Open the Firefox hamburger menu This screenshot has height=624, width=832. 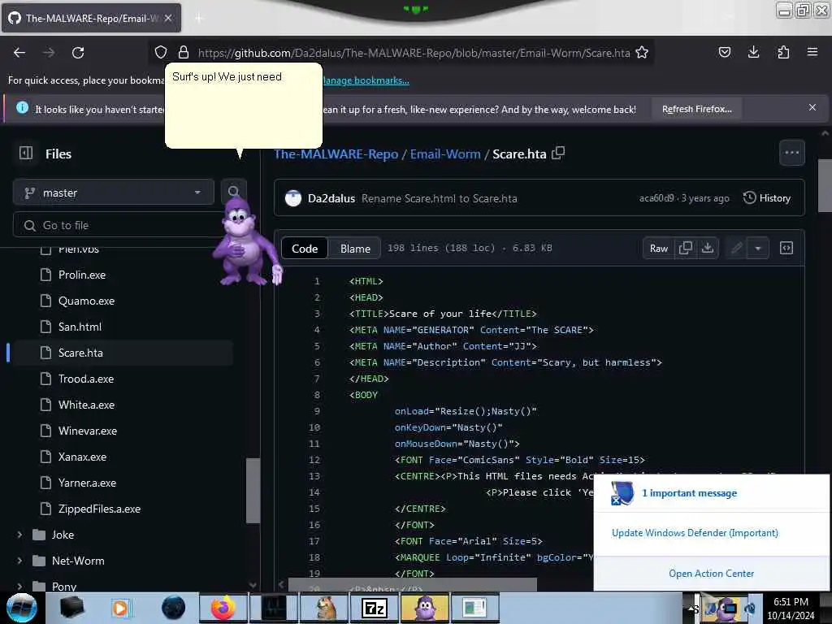coord(812,52)
